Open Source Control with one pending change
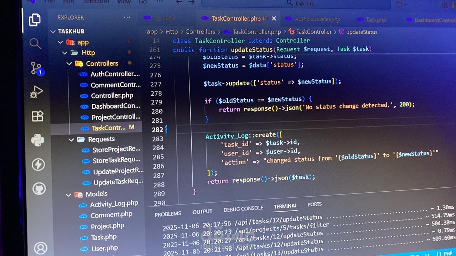Screen dimensions: 456x256 36,68
